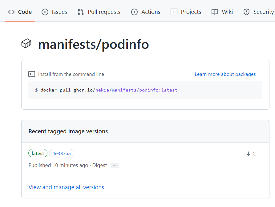Viewport: 275px width, 207px height.
Task: Open the Issues tab
Action: click(59, 12)
